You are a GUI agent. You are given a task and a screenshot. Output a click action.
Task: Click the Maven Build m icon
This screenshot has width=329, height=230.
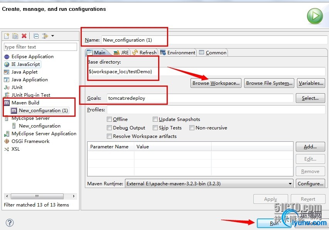(7, 103)
